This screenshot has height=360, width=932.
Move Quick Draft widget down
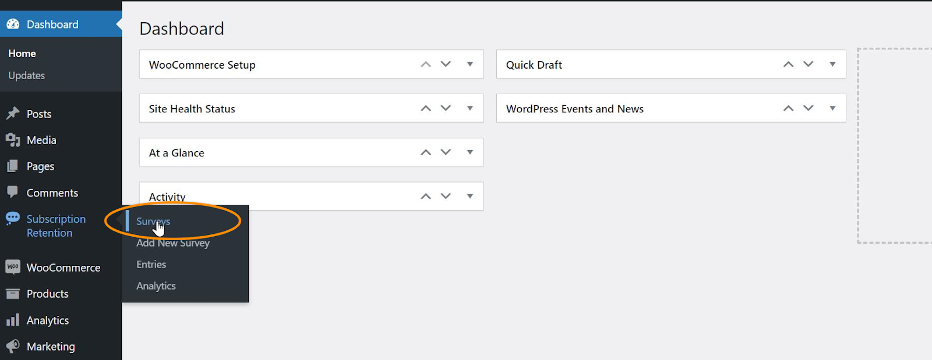(x=808, y=64)
